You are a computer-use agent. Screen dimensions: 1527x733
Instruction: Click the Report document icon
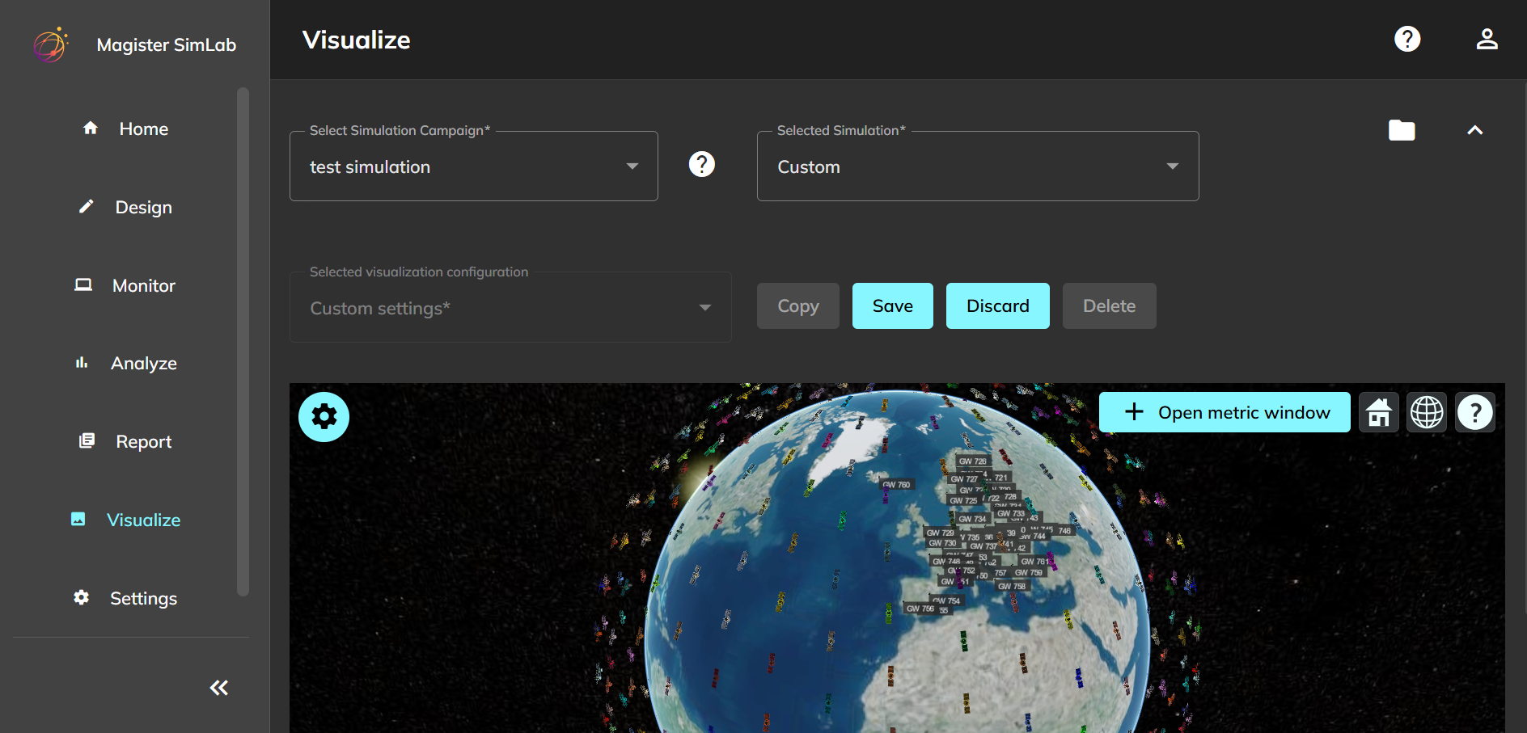click(87, 440)
